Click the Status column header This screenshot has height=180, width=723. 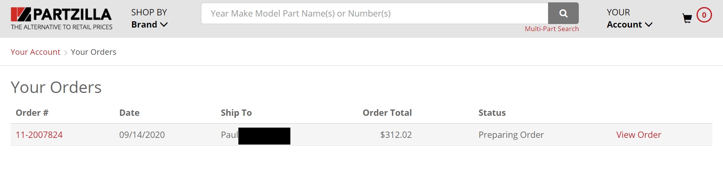tap(492, 113)
